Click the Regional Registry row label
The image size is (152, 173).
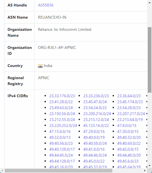pos(16,81)
